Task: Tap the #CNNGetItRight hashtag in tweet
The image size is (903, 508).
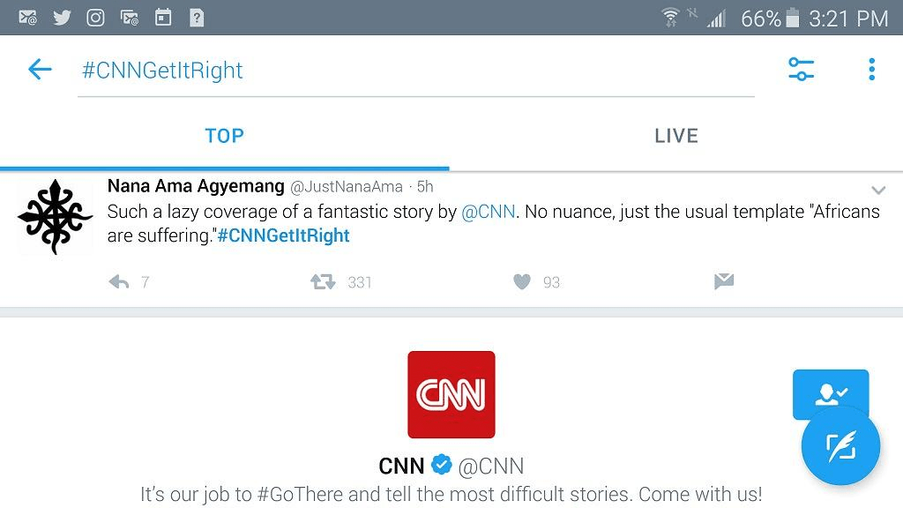Action: 284,235
